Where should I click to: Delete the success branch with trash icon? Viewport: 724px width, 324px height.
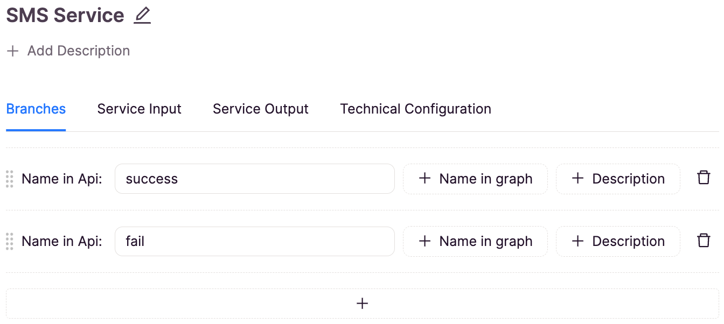(704, 178)
